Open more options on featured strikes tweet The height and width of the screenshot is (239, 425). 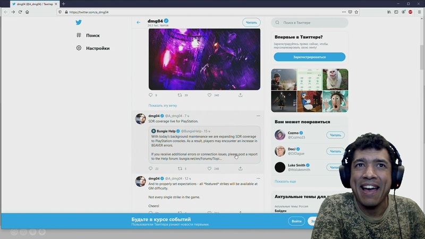click(258, 178)
